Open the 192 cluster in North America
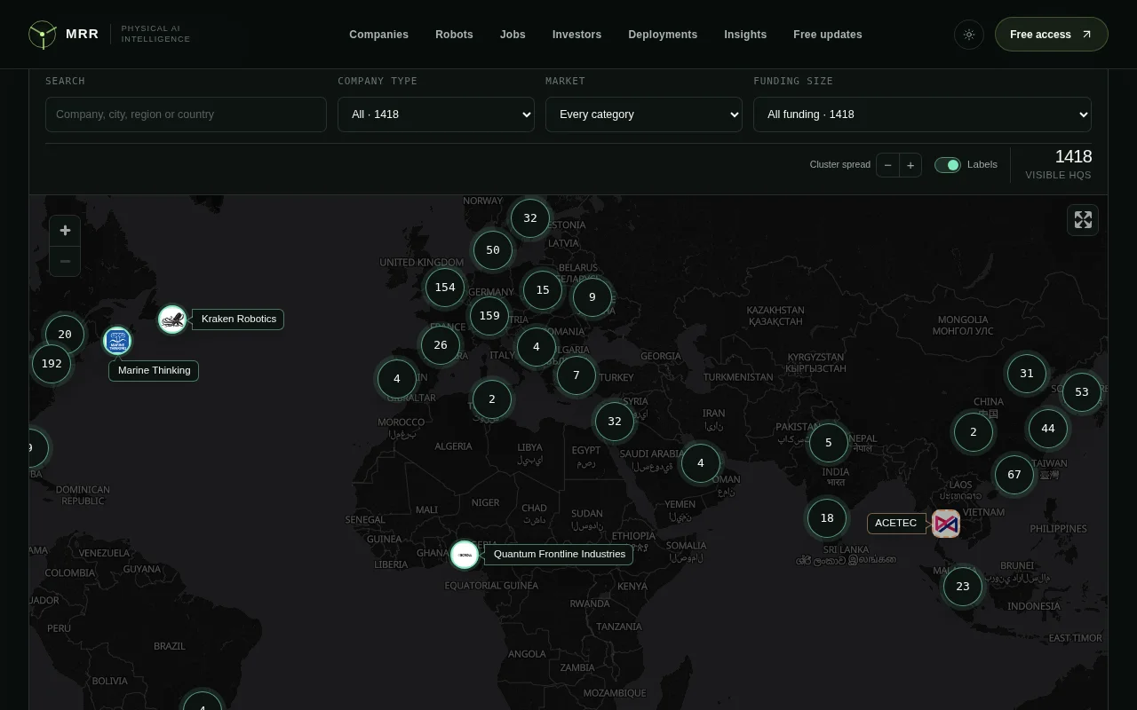The image size is (1137, 710). 52,364
